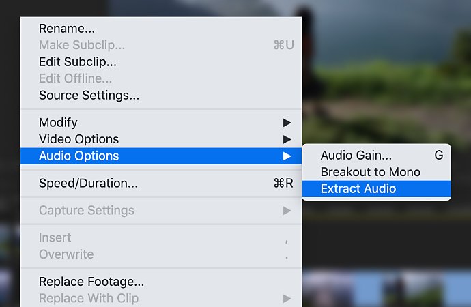The image size is (471, 307).
Task: Click the Capture Settings entry
Action: (x=161, y=210)
